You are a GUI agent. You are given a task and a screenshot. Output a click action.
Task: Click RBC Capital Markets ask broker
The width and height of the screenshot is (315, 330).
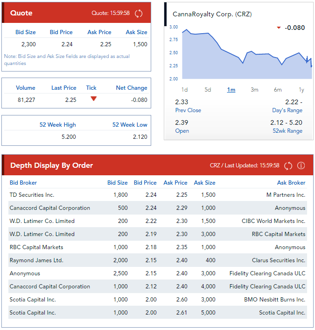coord(279,234)
